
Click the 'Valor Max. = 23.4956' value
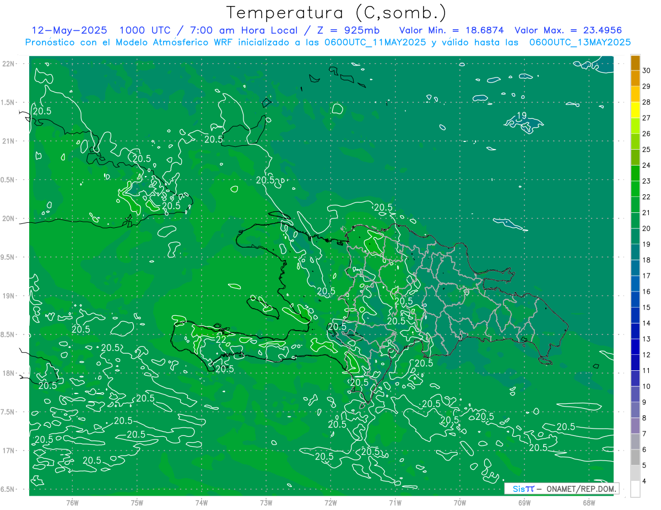coord(567,30)
